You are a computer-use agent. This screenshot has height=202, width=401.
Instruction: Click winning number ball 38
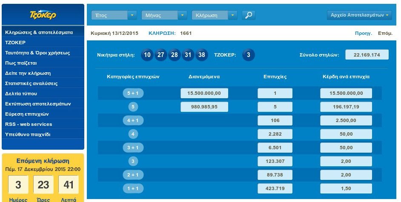(201, 55)
